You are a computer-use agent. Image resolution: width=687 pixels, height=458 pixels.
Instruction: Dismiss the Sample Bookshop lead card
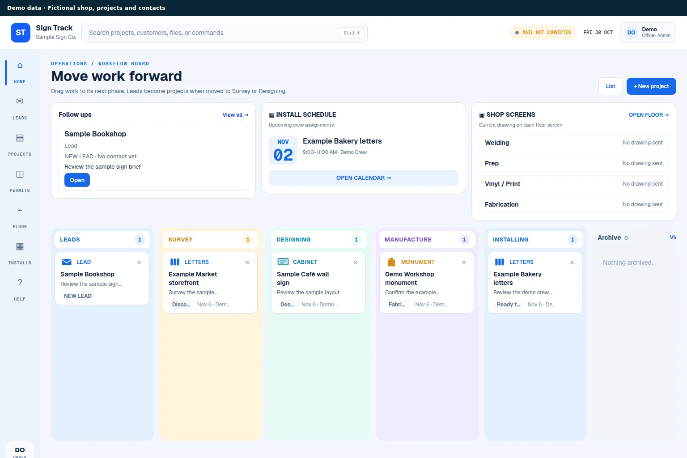pos(139,263)
